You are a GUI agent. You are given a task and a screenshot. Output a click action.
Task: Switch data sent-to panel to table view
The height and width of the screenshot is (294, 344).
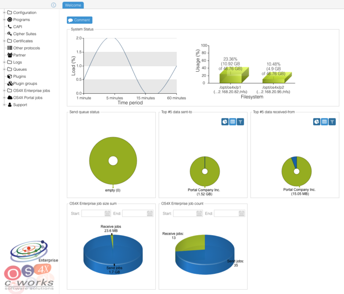pyautogui.click(x=232, y=121)
